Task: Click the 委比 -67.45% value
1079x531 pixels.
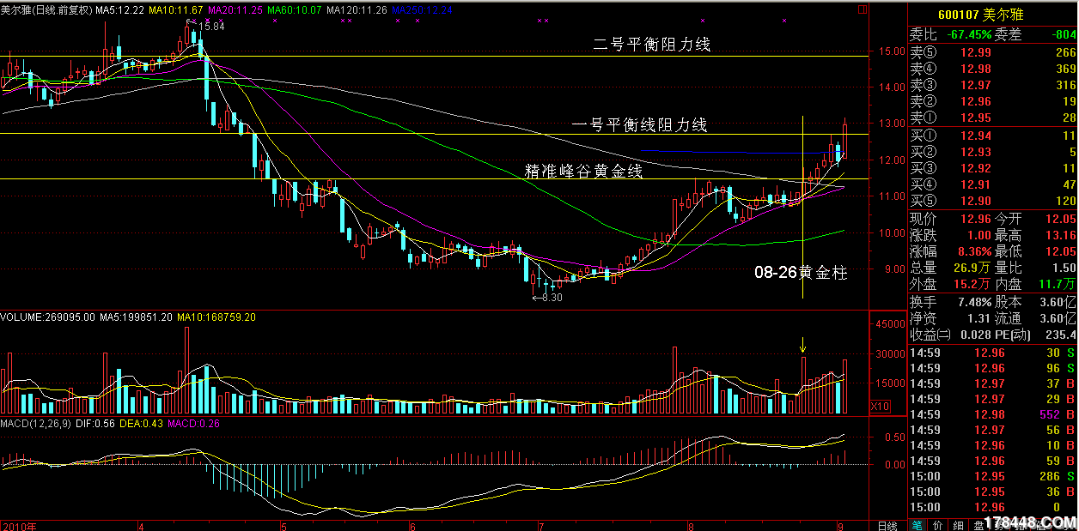Action: pyautogui.click(x=969, y=35)
